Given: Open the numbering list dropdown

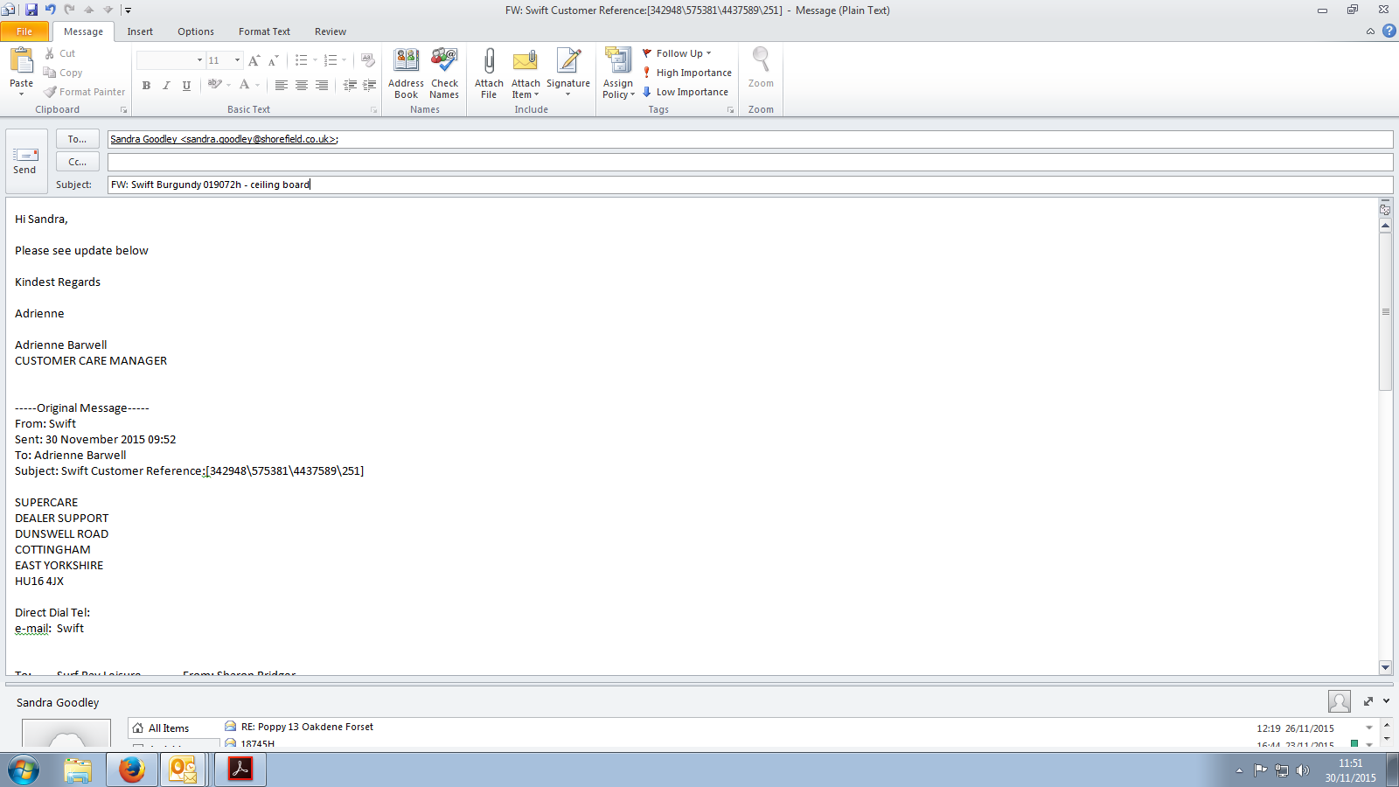Looking at the screenshot, I should coord(344,60).
